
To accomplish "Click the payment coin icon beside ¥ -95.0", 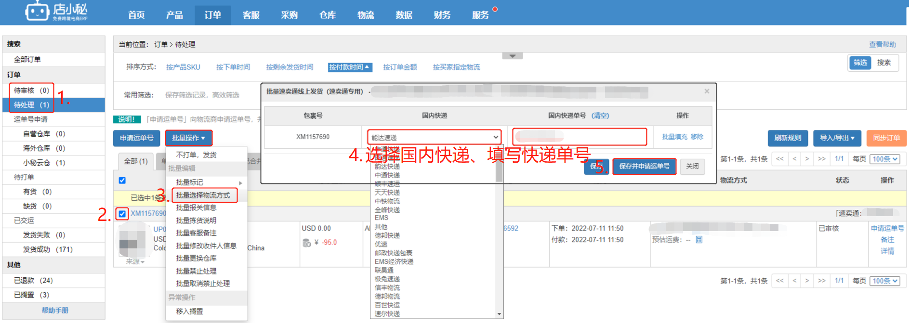I will click(x=306, y=243).
